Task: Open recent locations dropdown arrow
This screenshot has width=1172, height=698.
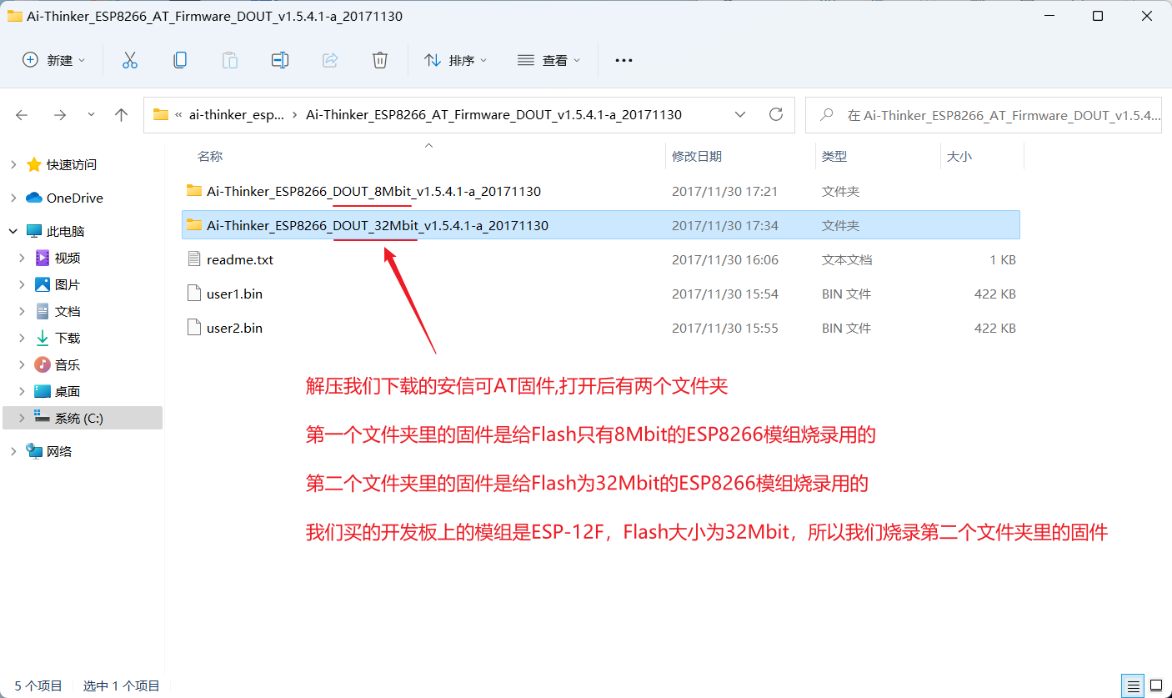Action: click(91, 115)
